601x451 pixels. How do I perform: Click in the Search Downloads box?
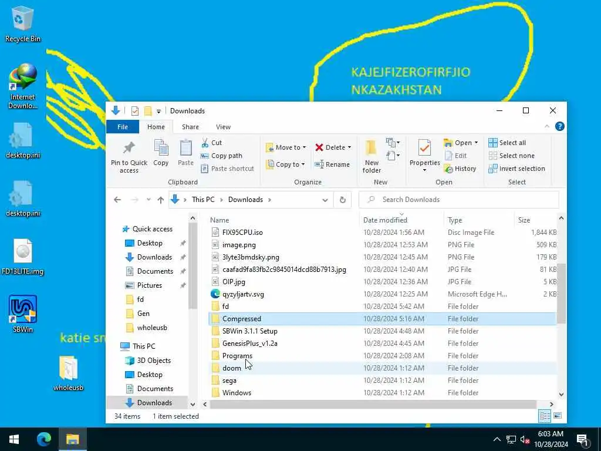click(x=459, y=200)
